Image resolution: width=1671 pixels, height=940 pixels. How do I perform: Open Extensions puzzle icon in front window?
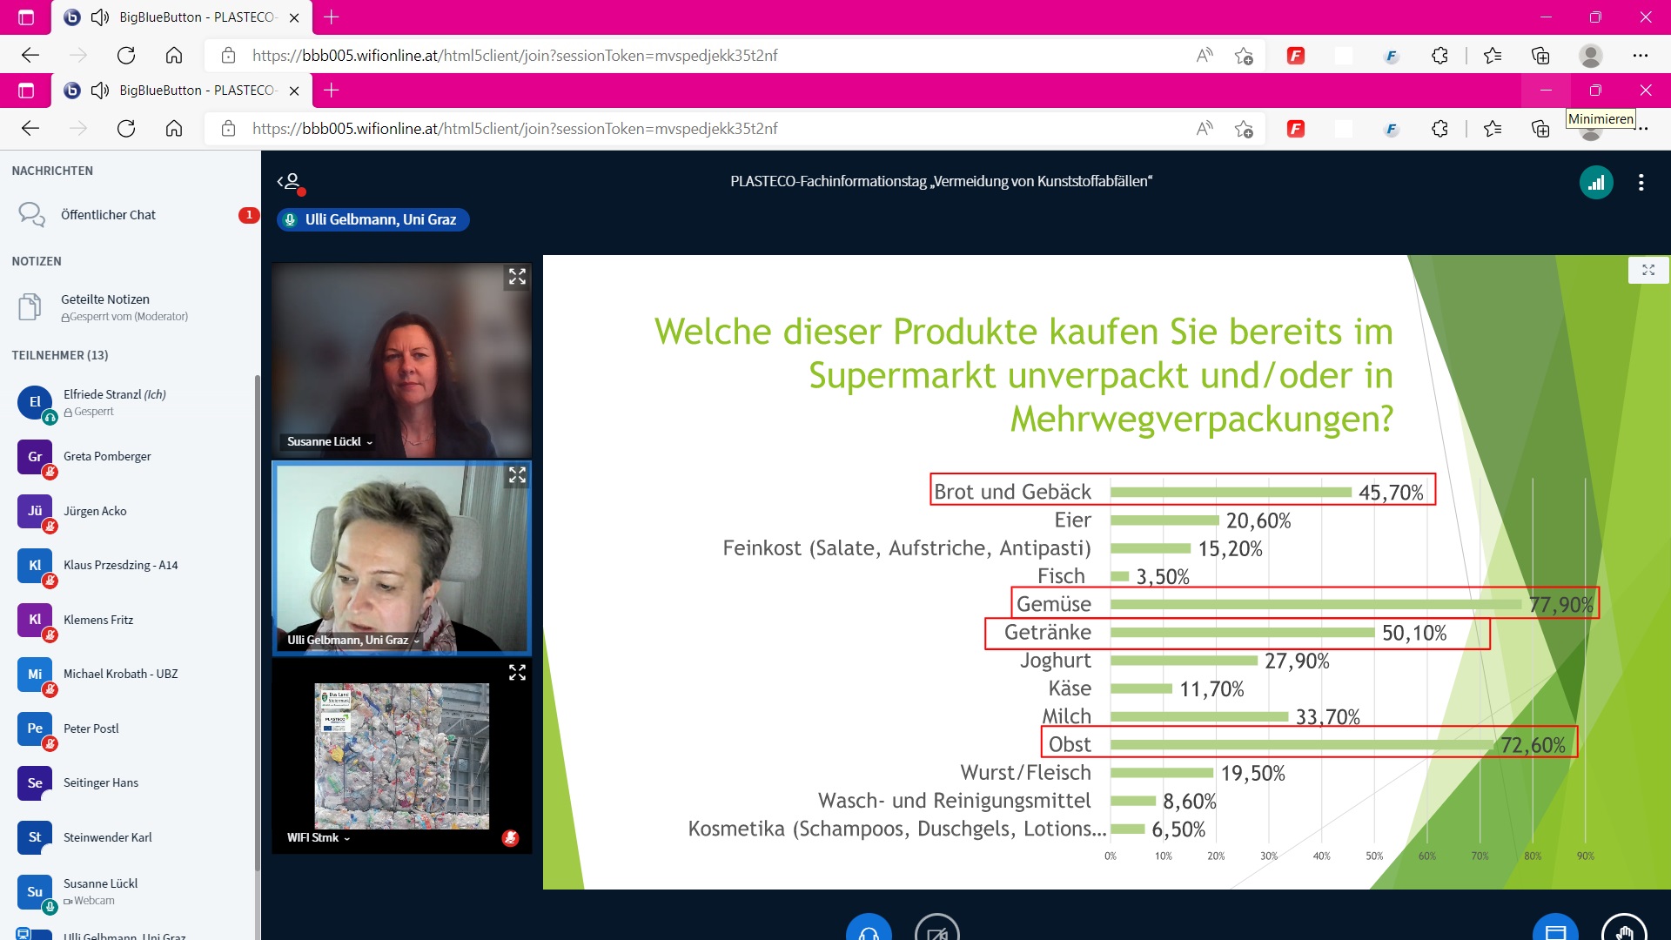(x=1439, y=129)
